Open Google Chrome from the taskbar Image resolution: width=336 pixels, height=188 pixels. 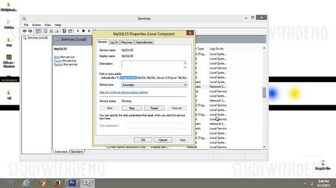[42, 183]
